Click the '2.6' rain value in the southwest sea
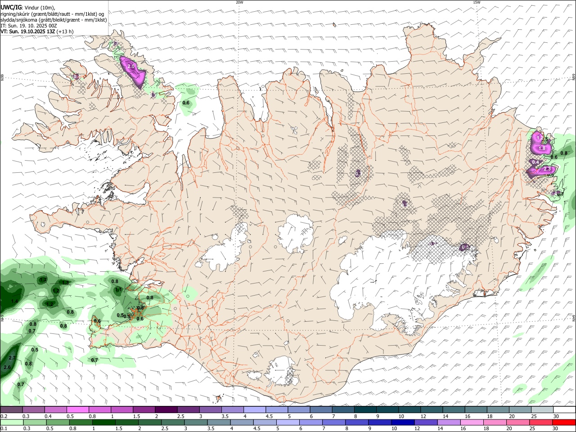The height and width of the screenshot is (432, 576). click(x=7, y=368)
